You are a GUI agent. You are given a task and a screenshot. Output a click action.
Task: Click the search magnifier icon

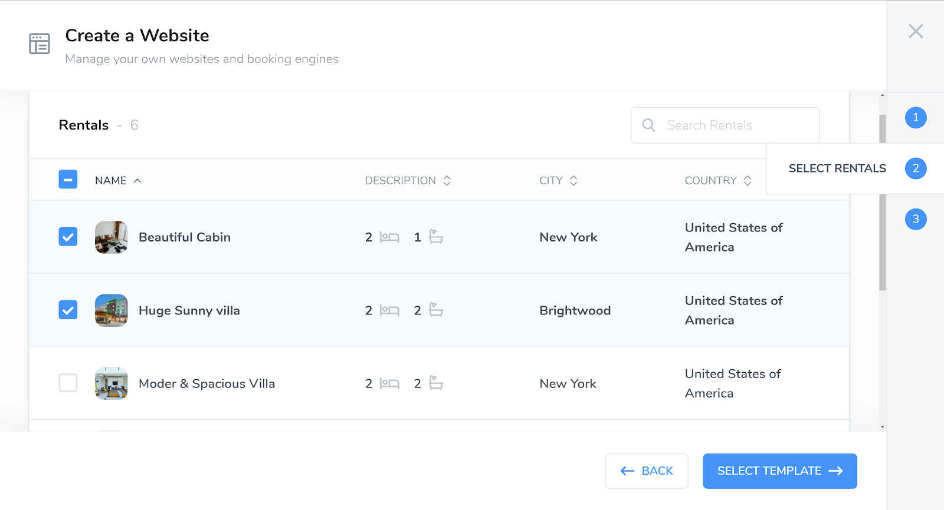point(648,125)
